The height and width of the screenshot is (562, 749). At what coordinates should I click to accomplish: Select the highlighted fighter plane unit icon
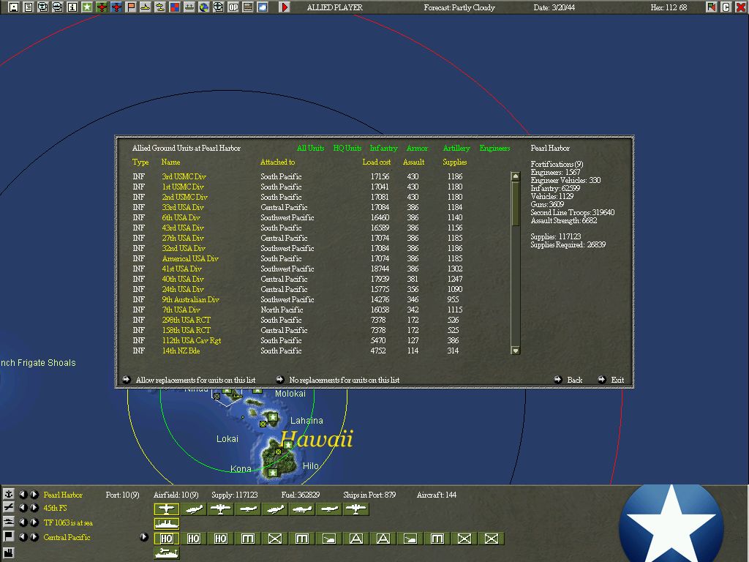point(166,509)
